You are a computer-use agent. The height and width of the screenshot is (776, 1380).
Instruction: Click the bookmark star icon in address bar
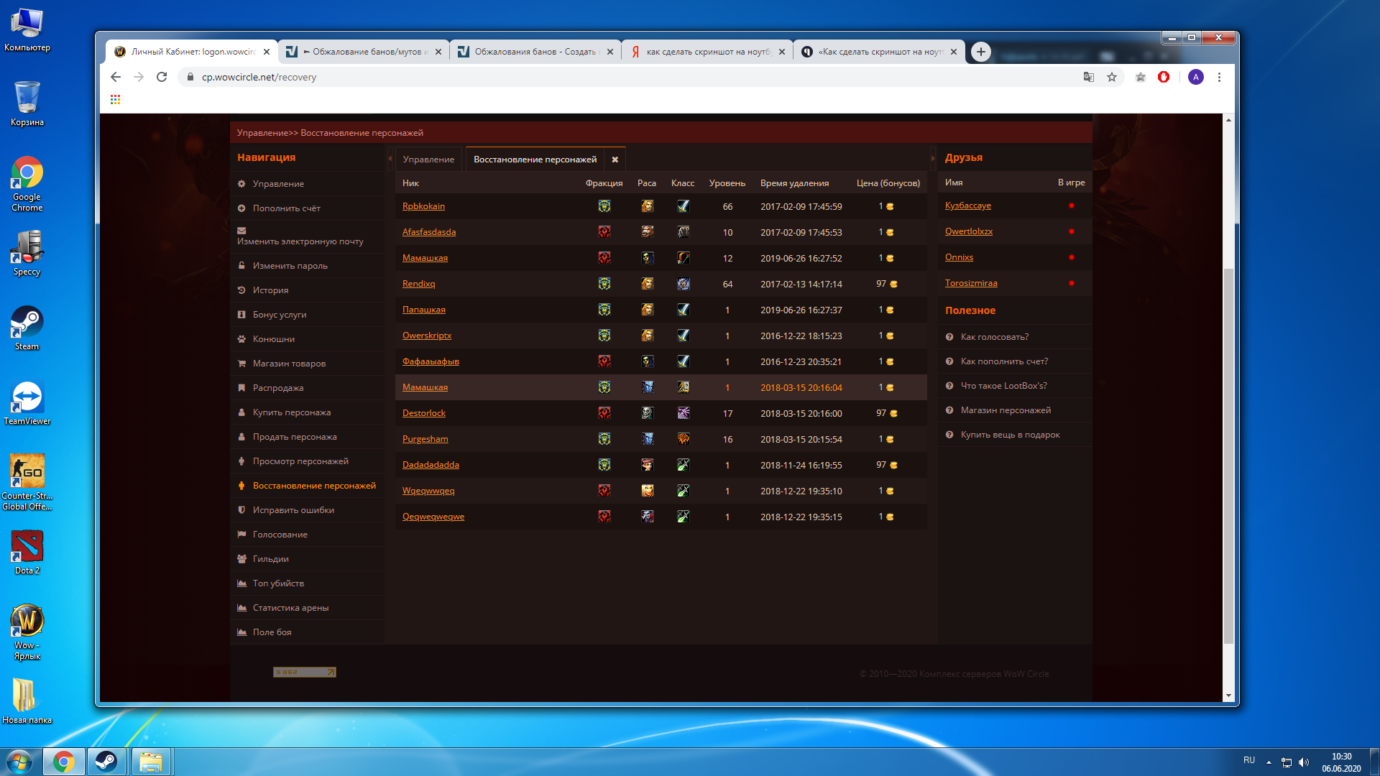click(1112, 77)
